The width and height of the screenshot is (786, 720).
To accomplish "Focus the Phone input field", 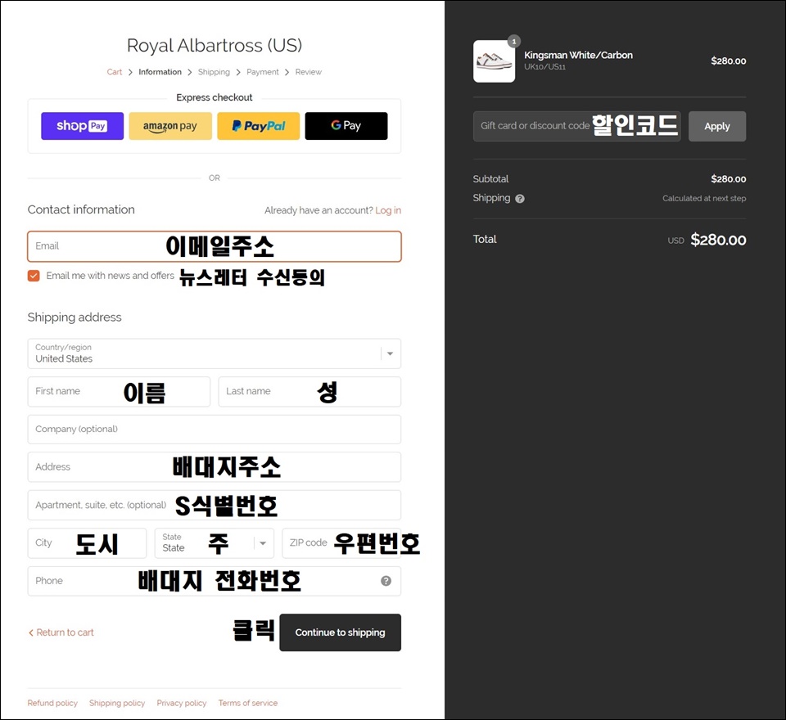I will click(x=215, y=581).
